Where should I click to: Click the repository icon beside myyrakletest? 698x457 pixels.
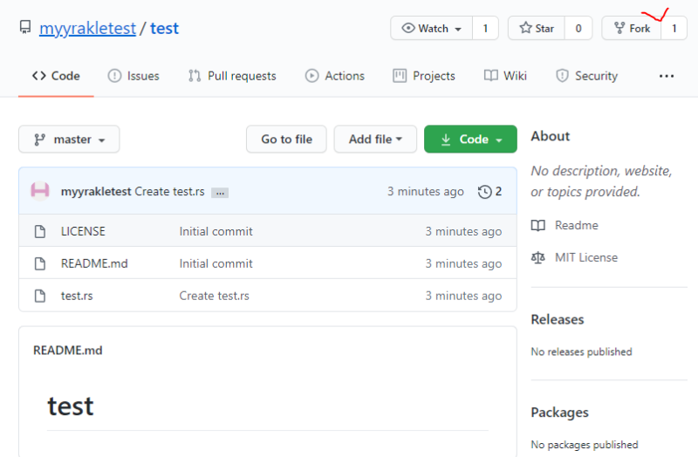coord(25,28)
